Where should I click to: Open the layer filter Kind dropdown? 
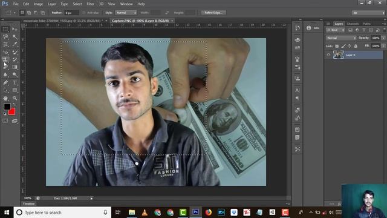click(x=335, y=30)
